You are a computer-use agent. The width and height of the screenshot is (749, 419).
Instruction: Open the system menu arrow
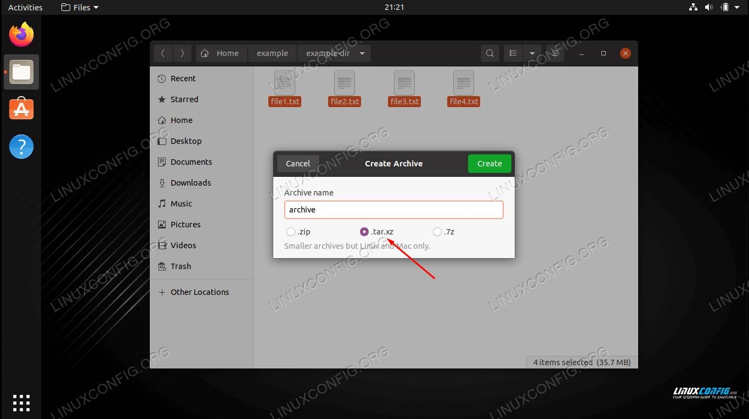pyautogui.click(x=738, y=7)
